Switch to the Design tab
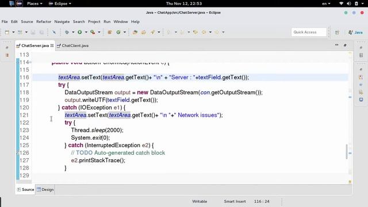Image resolution: width=368 pixels, height=207 pixels. [x=45, y=189]
